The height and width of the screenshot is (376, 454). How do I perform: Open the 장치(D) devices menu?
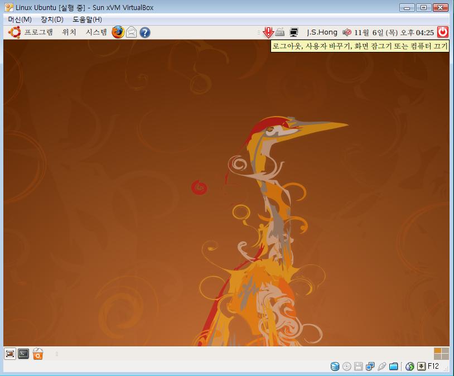pyautogui.click(x=52, y=20)
